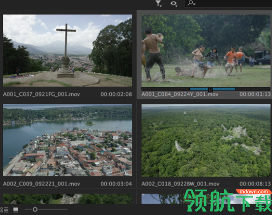This screenshot has height=215, width=272.
Task: Switch to list view icon
Action: (x=4, y=210)
